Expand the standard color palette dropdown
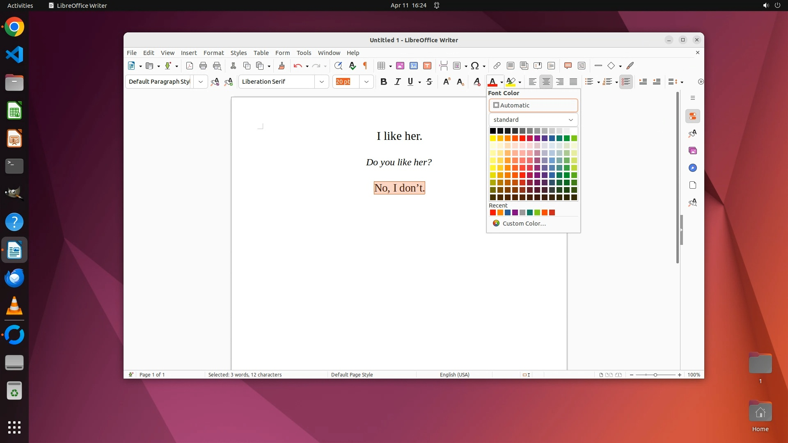Viewport: 788px width, 443px height. click(570, 120)
